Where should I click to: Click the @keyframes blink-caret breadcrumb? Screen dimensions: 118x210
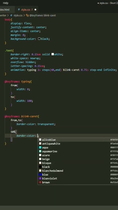click(x=41, y=15)
